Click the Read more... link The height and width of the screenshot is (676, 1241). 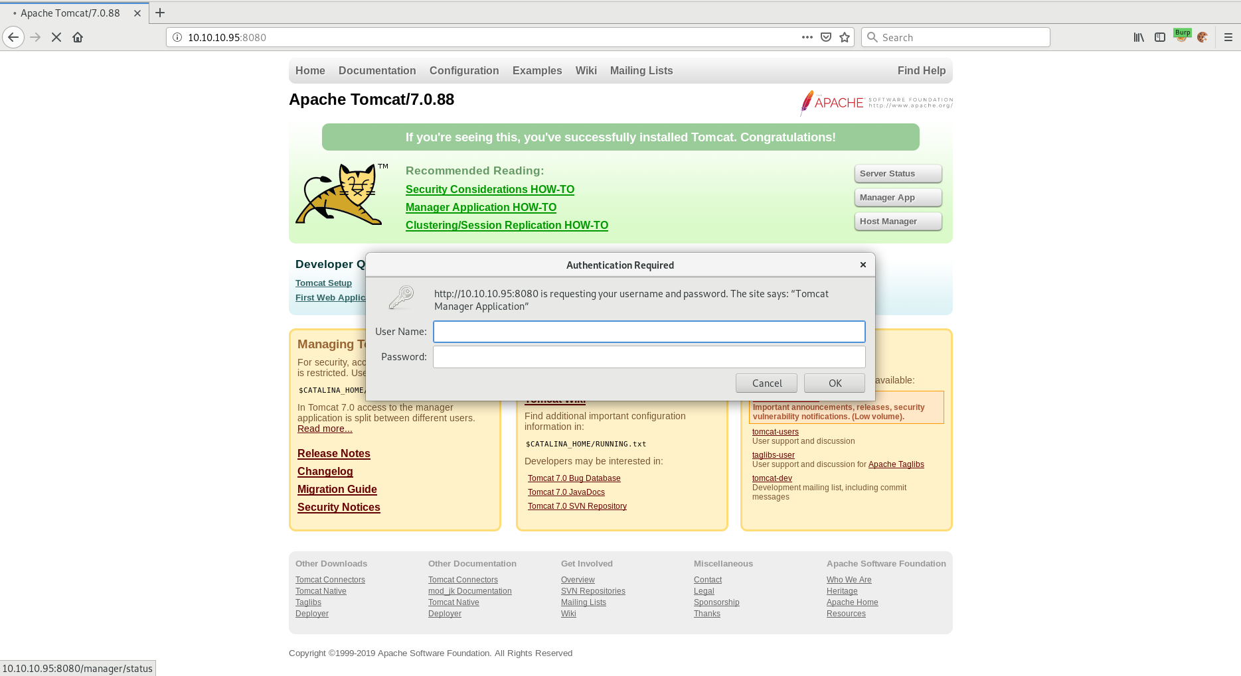[325, 429]
